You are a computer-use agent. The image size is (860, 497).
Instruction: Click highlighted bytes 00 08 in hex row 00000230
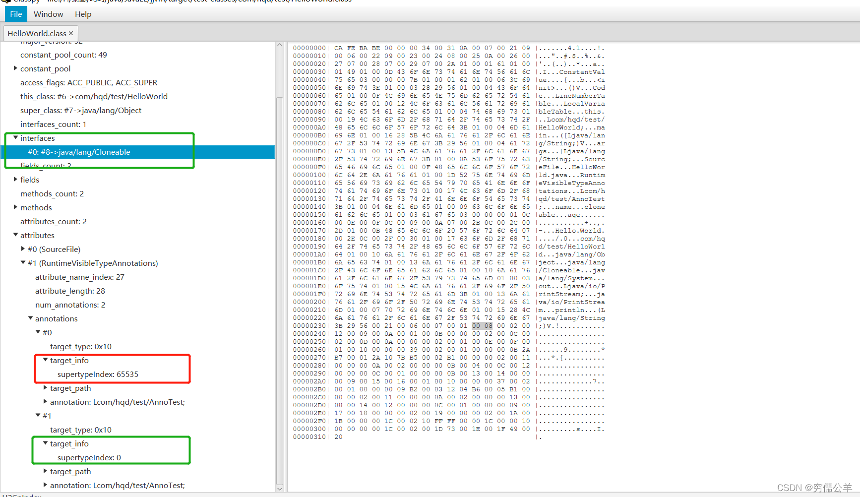coord(482,326)
